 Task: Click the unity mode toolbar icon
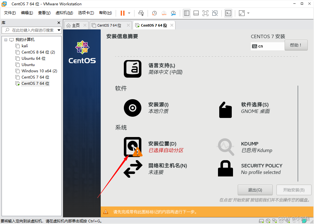pos(215,13)
